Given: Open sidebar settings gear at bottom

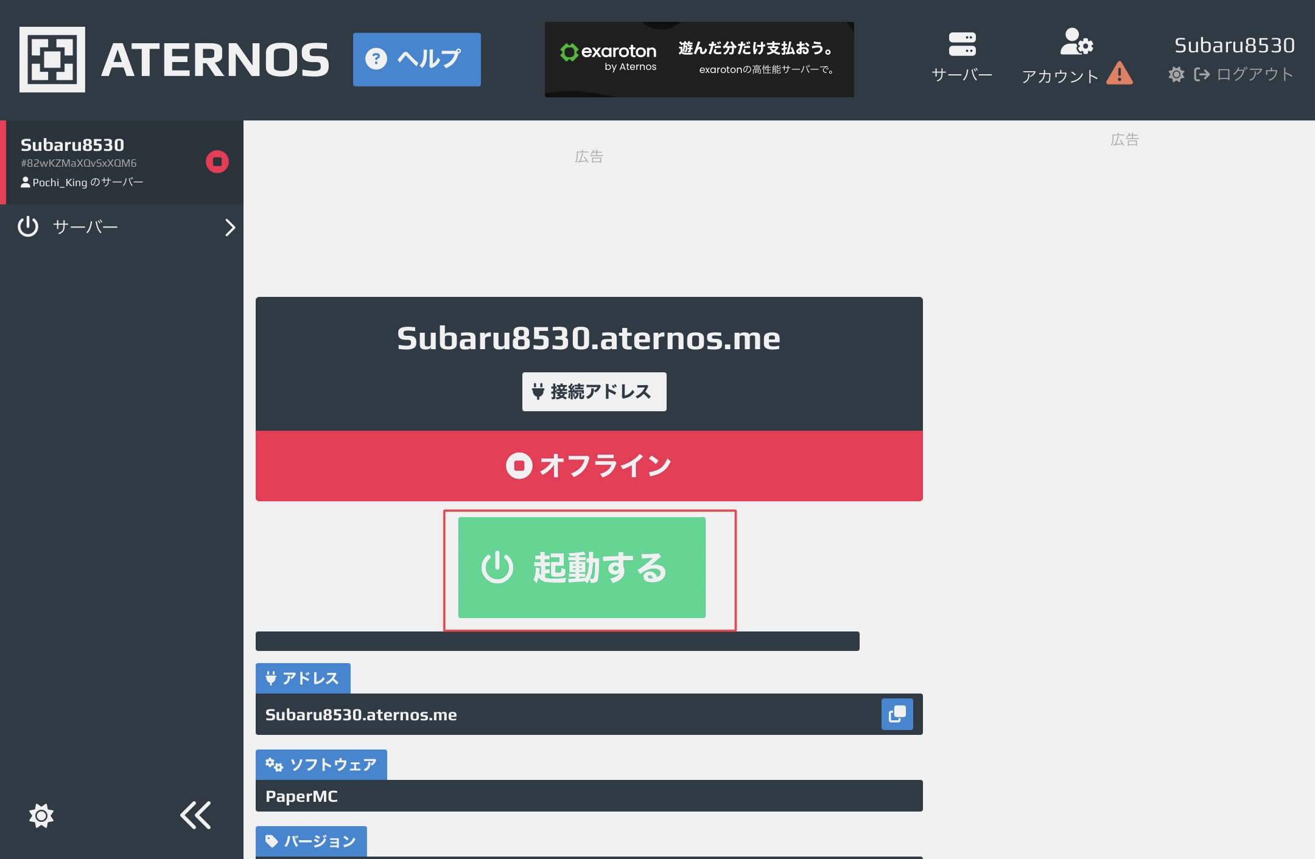Looking at the screenshot, I should pyautogui.click(x=41, y=815).
